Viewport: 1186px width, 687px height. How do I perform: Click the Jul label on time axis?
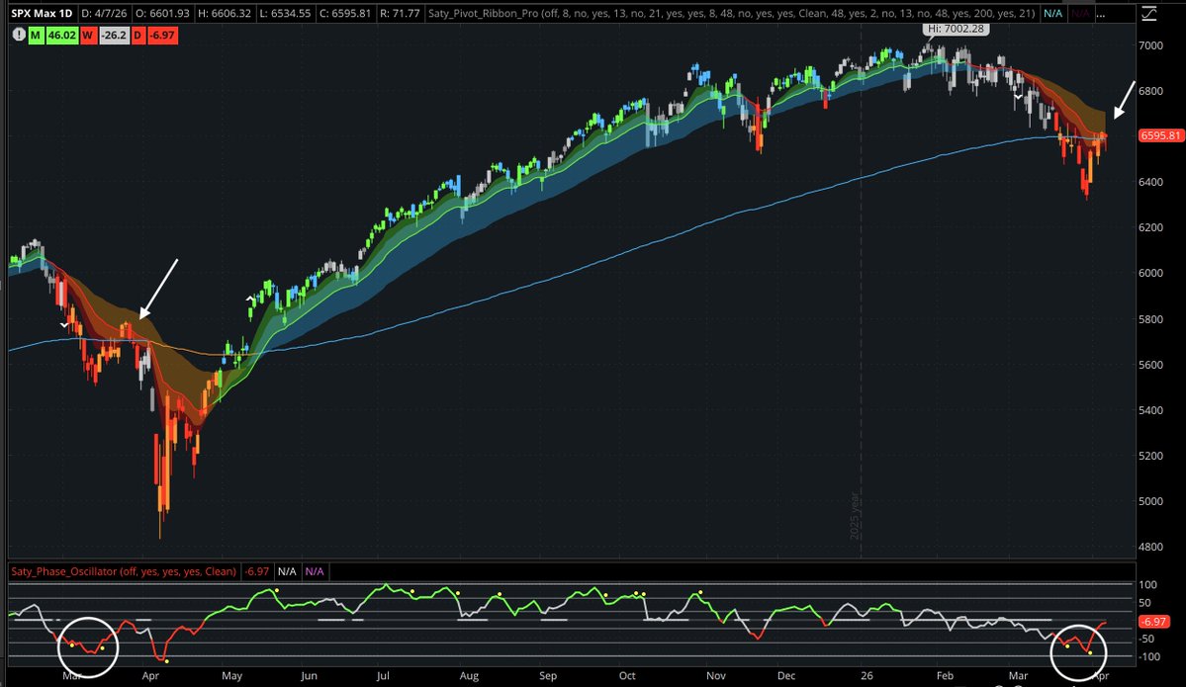tap(383, 676)
